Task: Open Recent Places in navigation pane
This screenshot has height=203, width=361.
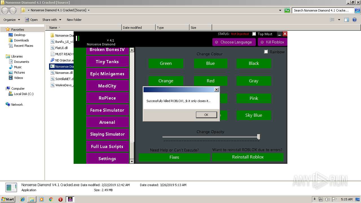Action: (23, 46)
